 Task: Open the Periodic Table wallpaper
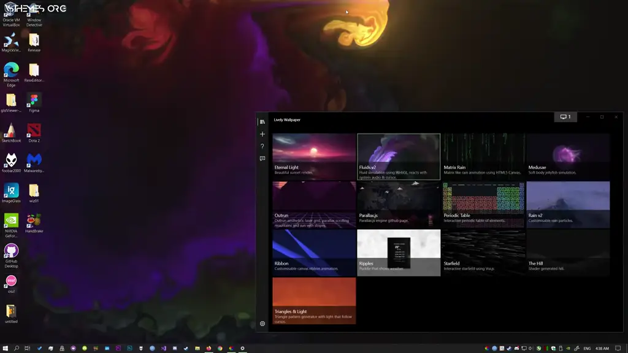click(484, 204)
